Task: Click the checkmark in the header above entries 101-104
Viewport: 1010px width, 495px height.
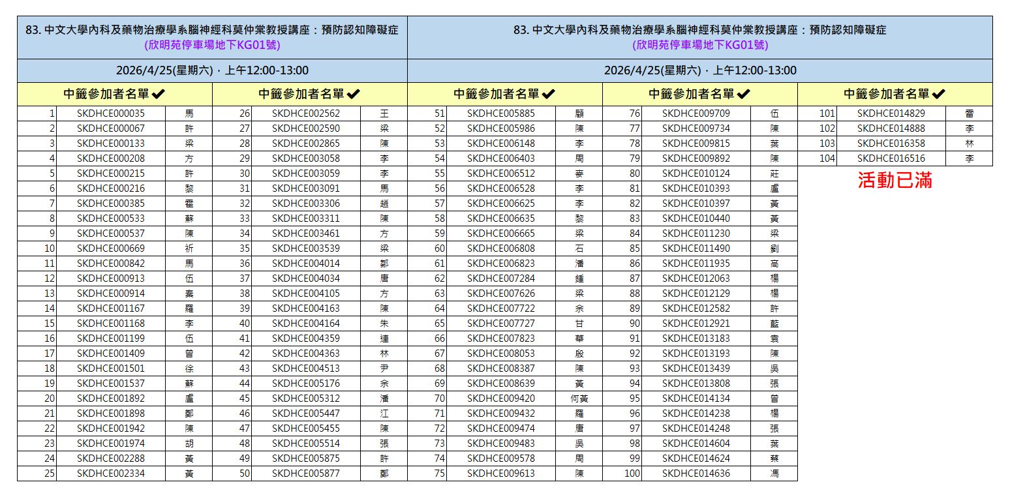Action: [x=939, y=95]
